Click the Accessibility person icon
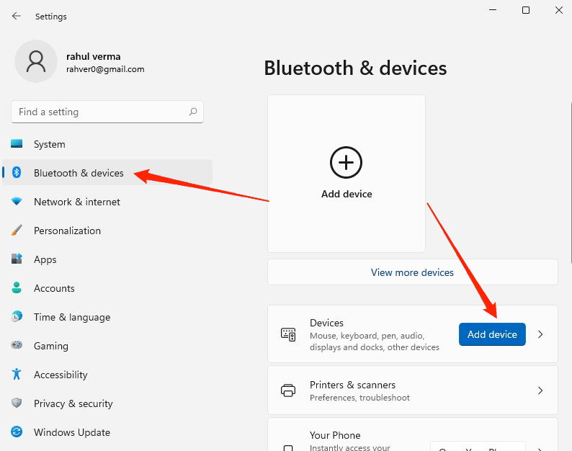The image size is (572, 451). click(17, 375)
